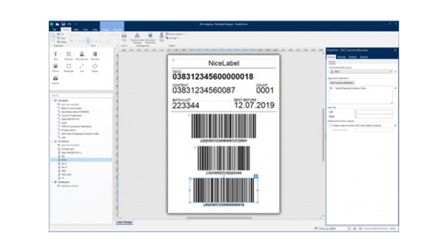Collapse the Variables tree node

[52, 100]
